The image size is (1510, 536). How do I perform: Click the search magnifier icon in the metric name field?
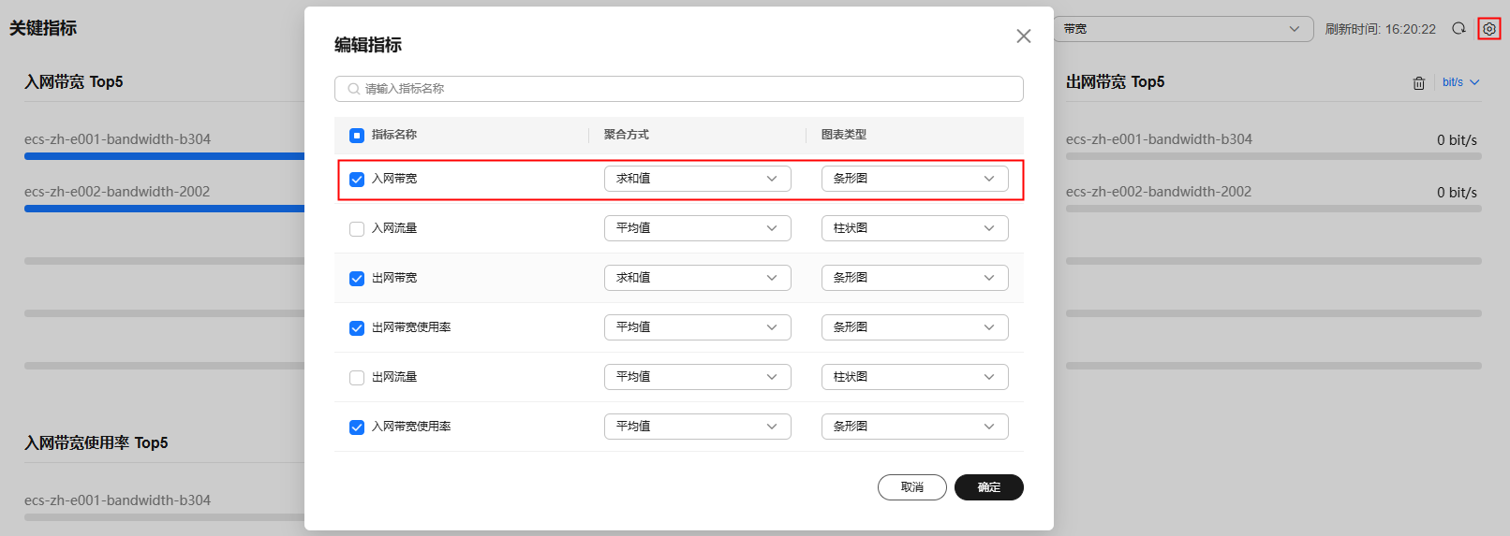353,89
